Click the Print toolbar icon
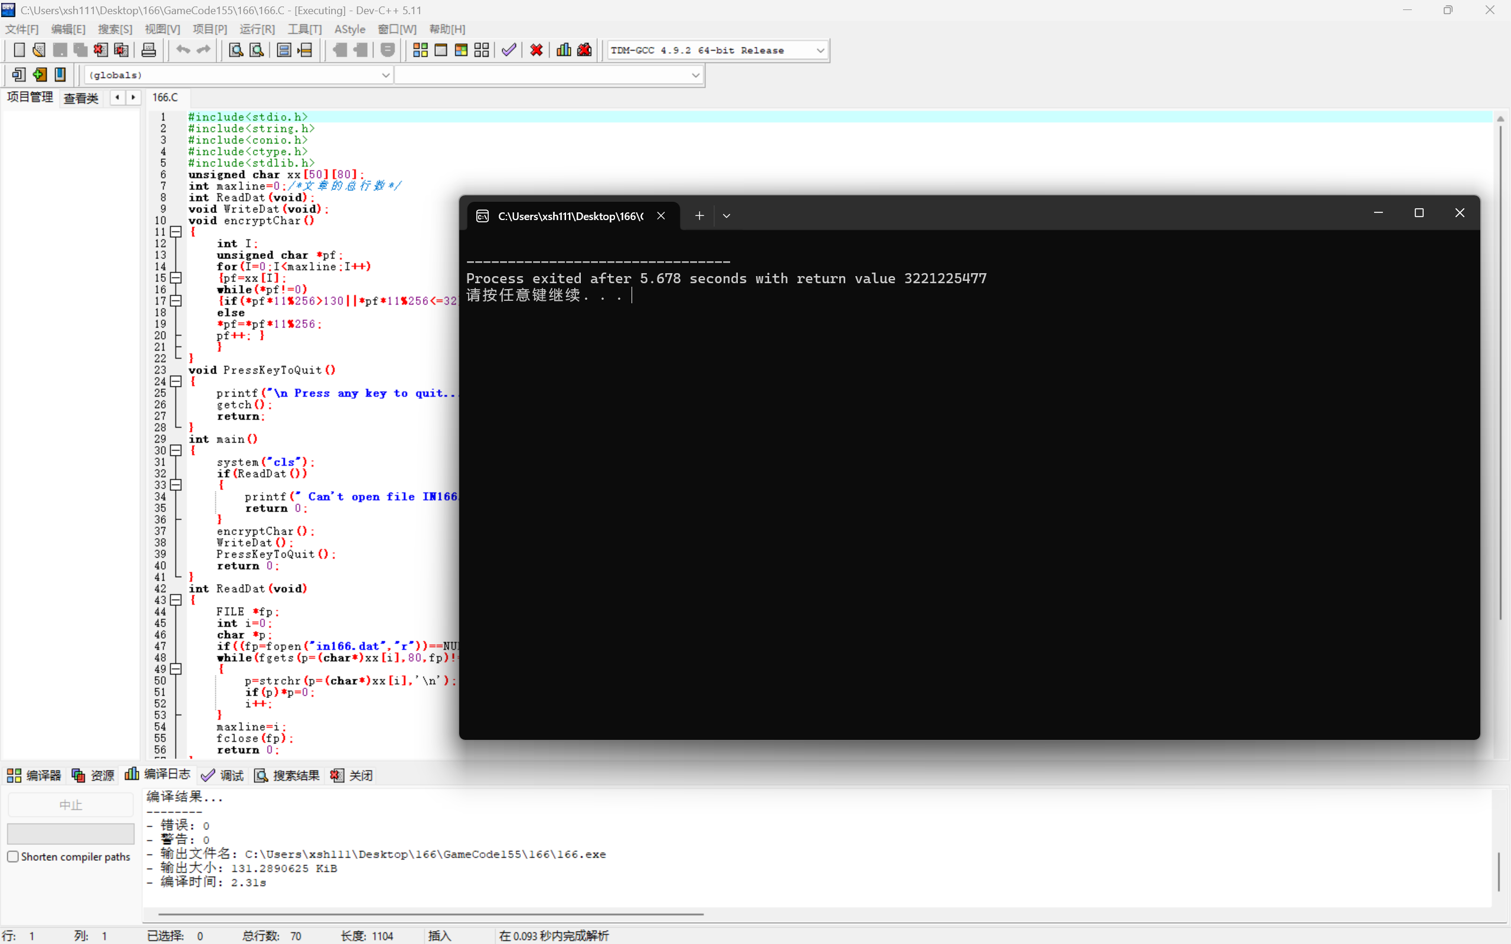The height and width of the screenshot is (944, 1511). click(149, 50)
